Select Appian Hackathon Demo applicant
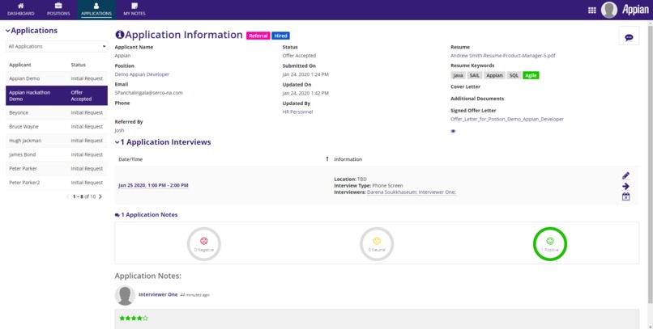 click(x=57, y=95)
